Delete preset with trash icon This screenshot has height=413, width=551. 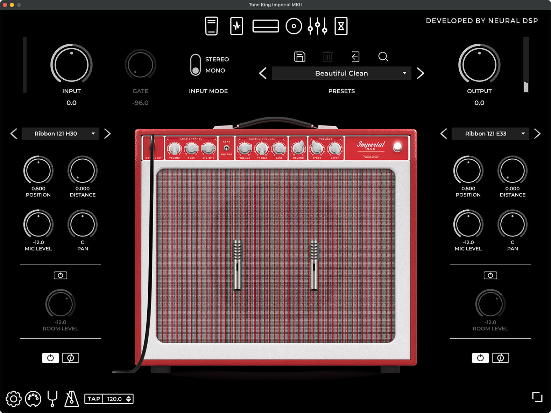pyautogui.click(x=327, y=57)
